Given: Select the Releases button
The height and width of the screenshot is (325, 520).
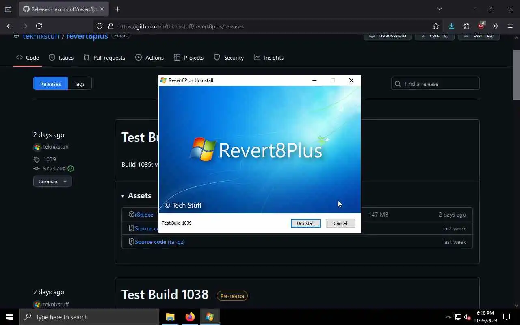Looking at the screenshot, I should point(50,84).
